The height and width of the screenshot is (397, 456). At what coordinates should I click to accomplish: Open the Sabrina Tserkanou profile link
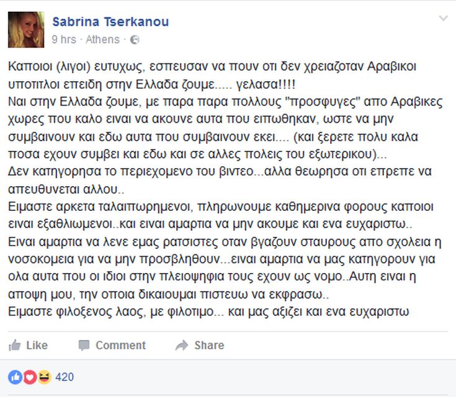tap(110, 22)
